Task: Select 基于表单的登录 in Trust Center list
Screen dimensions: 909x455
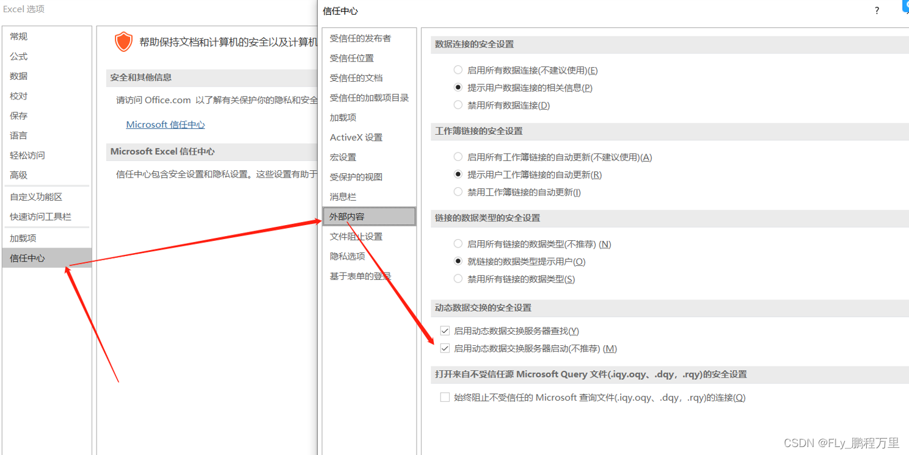Action: pos(370,276)
